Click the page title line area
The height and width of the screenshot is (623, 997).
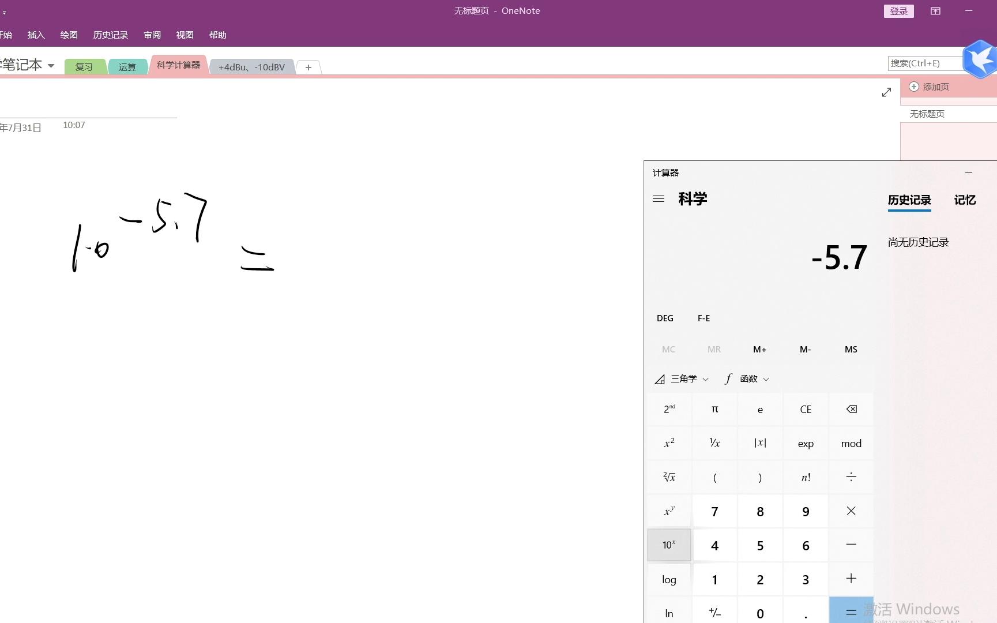88,110
